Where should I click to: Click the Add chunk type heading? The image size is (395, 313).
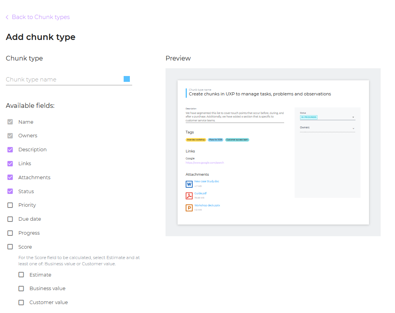tap(41, 37)
